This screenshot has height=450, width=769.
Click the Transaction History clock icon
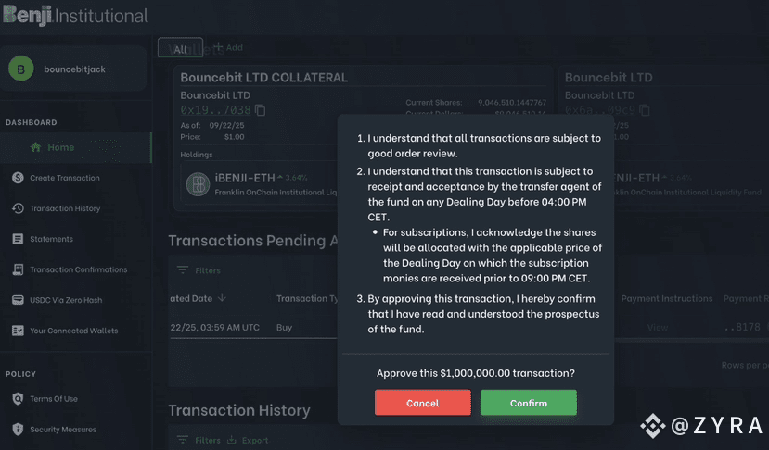[x=18, y=208]
